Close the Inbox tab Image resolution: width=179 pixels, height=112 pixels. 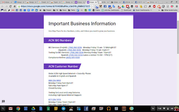pos(11,2)
